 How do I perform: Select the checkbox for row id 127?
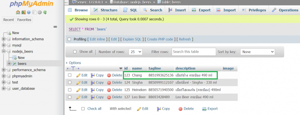coord(70,97)
